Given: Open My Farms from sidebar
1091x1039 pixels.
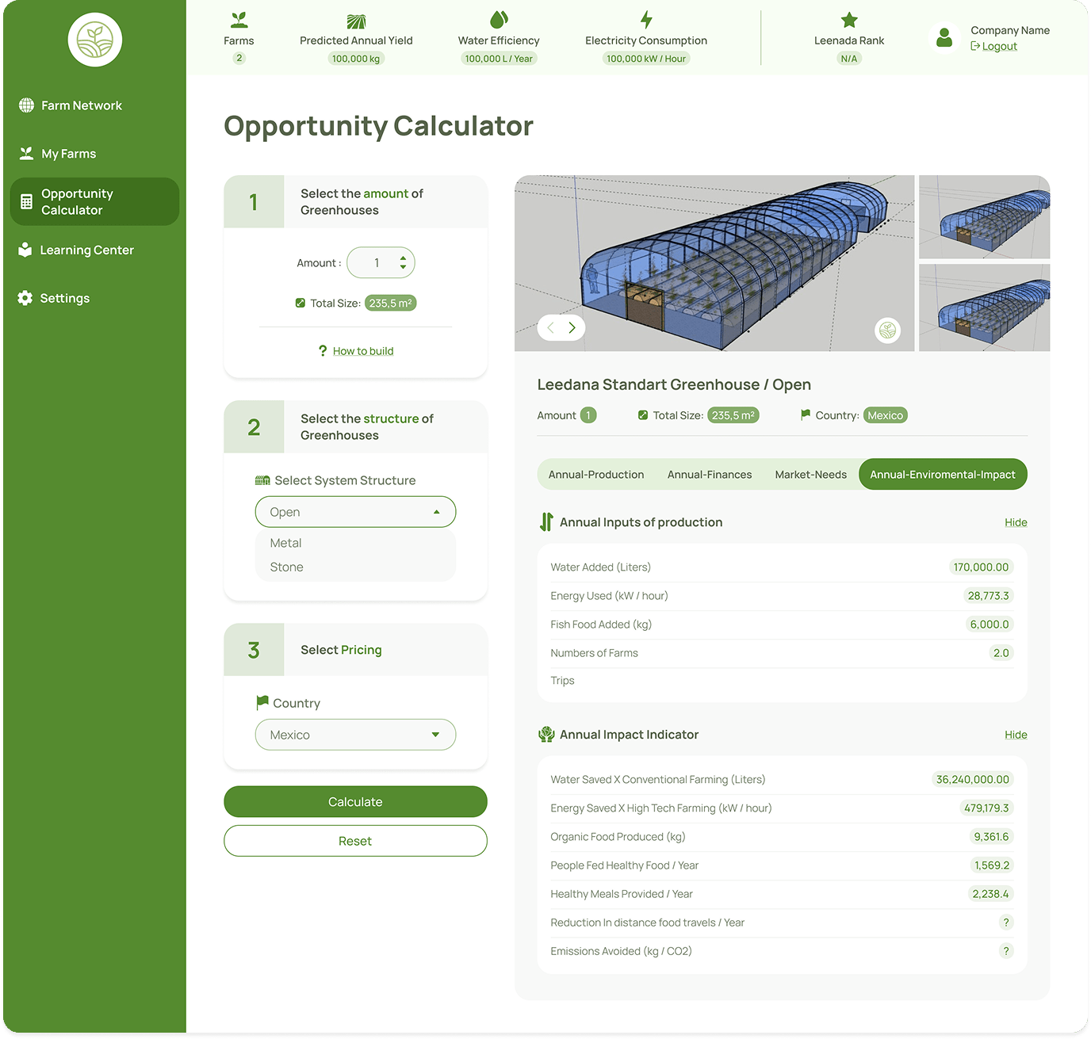Looking at the screenshot, I should tap(69, 154).
